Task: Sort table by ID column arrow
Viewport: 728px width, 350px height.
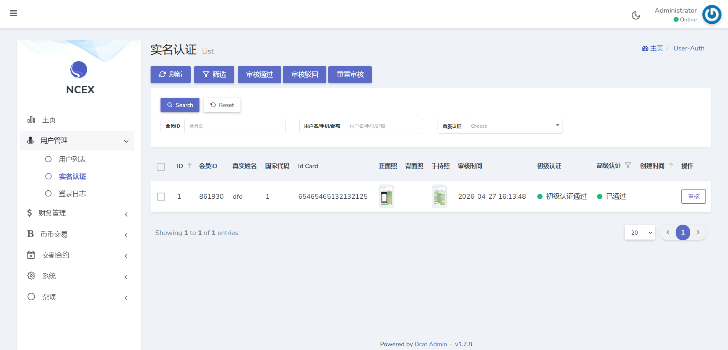Action: tap(190, 166)
